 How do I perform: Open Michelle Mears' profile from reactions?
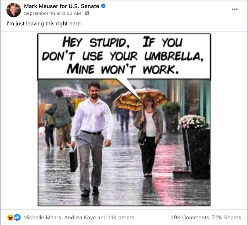(42, 217)
